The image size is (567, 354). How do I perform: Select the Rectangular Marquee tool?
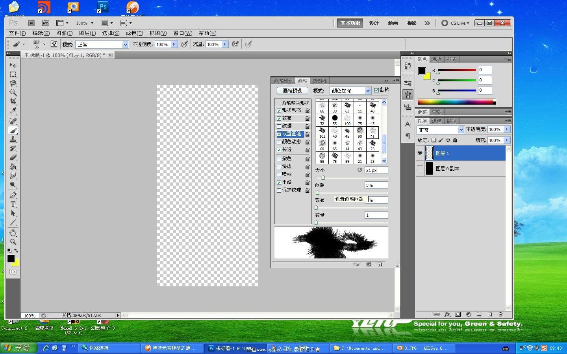click(13, 74)
